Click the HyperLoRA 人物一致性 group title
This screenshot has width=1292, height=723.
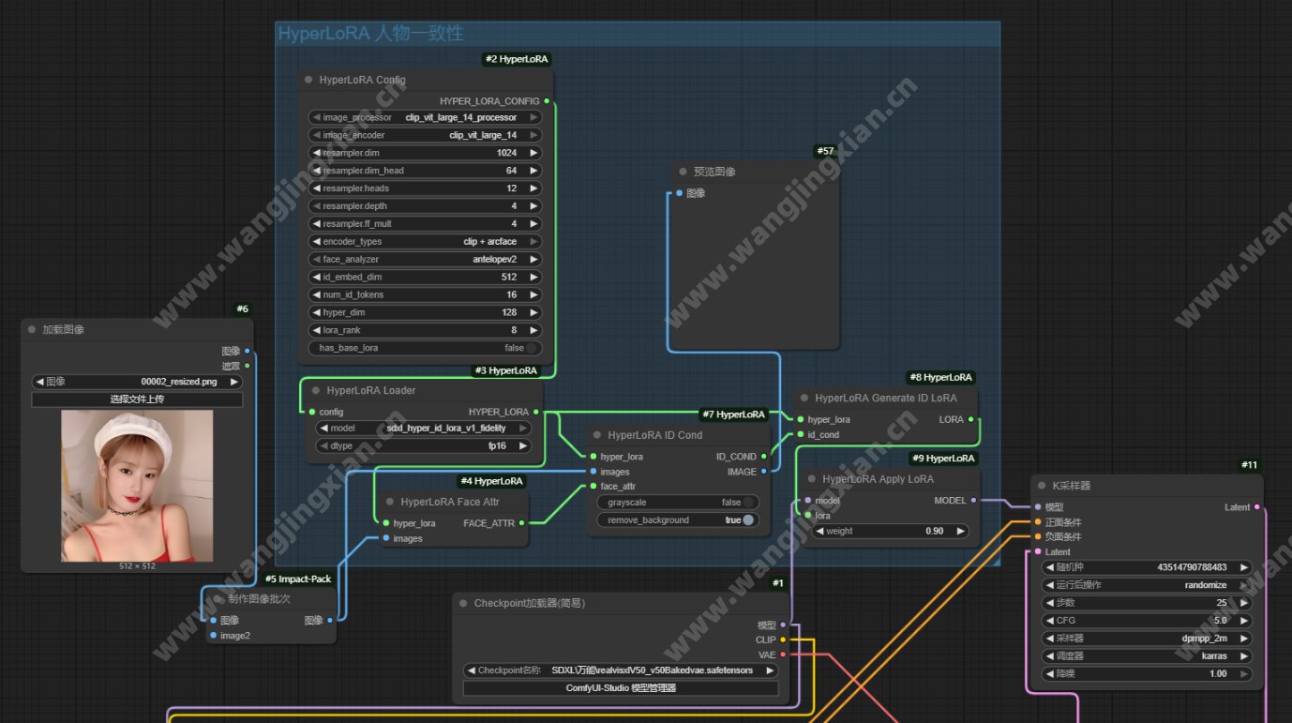click(x=371, y=34)
